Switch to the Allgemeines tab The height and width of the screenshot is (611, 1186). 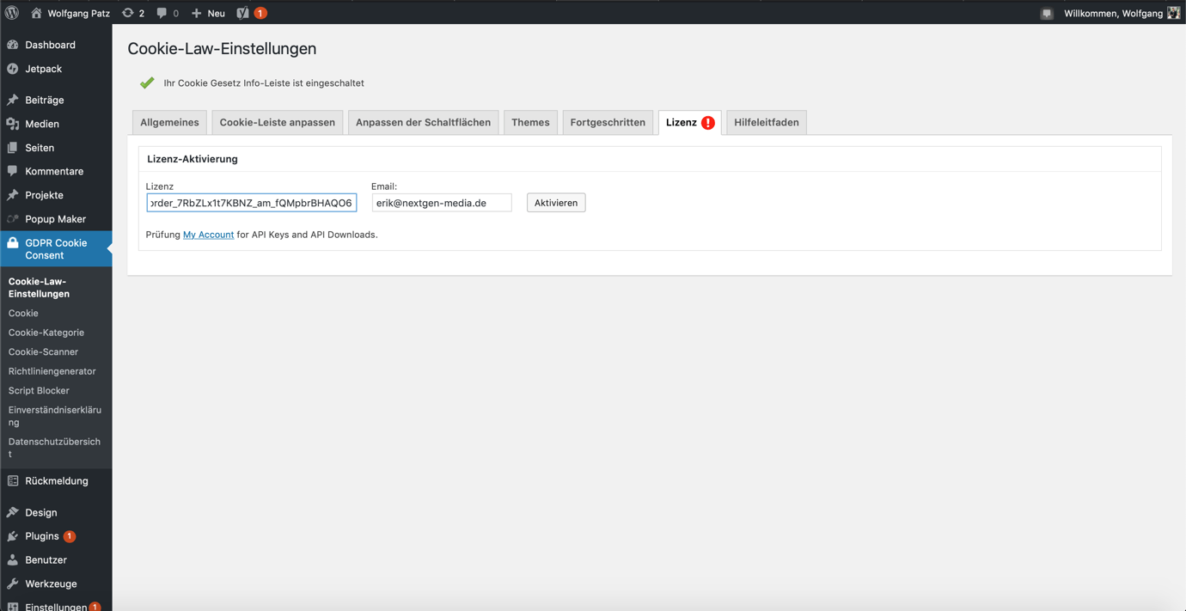pos(169,122)
